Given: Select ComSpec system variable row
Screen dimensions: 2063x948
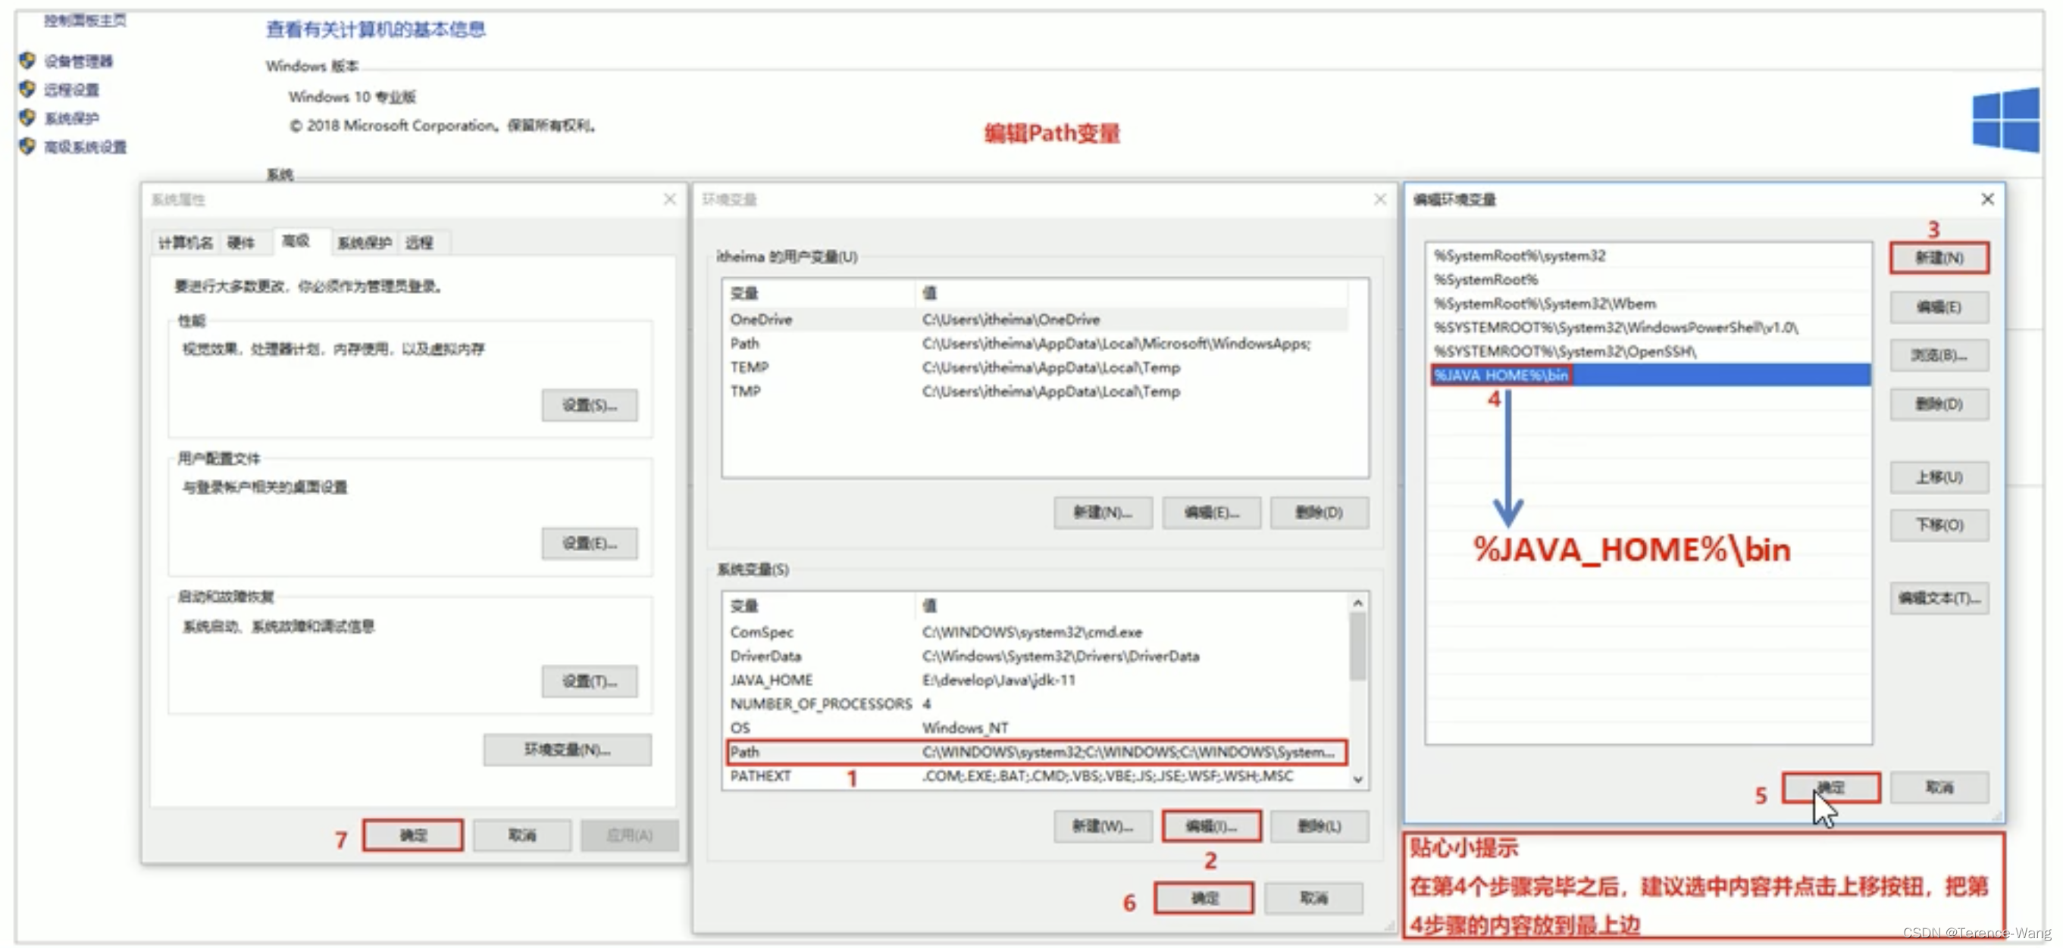Looking at the screenshot, I should (x=1035, y=632).
